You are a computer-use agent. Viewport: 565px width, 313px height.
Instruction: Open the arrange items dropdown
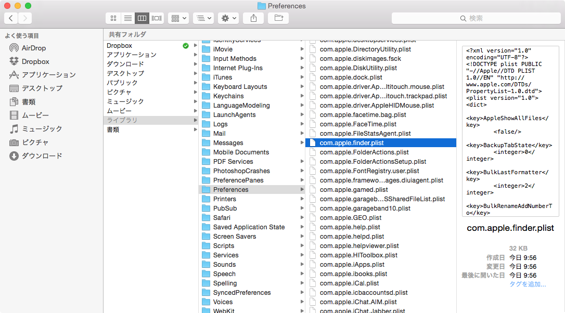tap(178, 18)
